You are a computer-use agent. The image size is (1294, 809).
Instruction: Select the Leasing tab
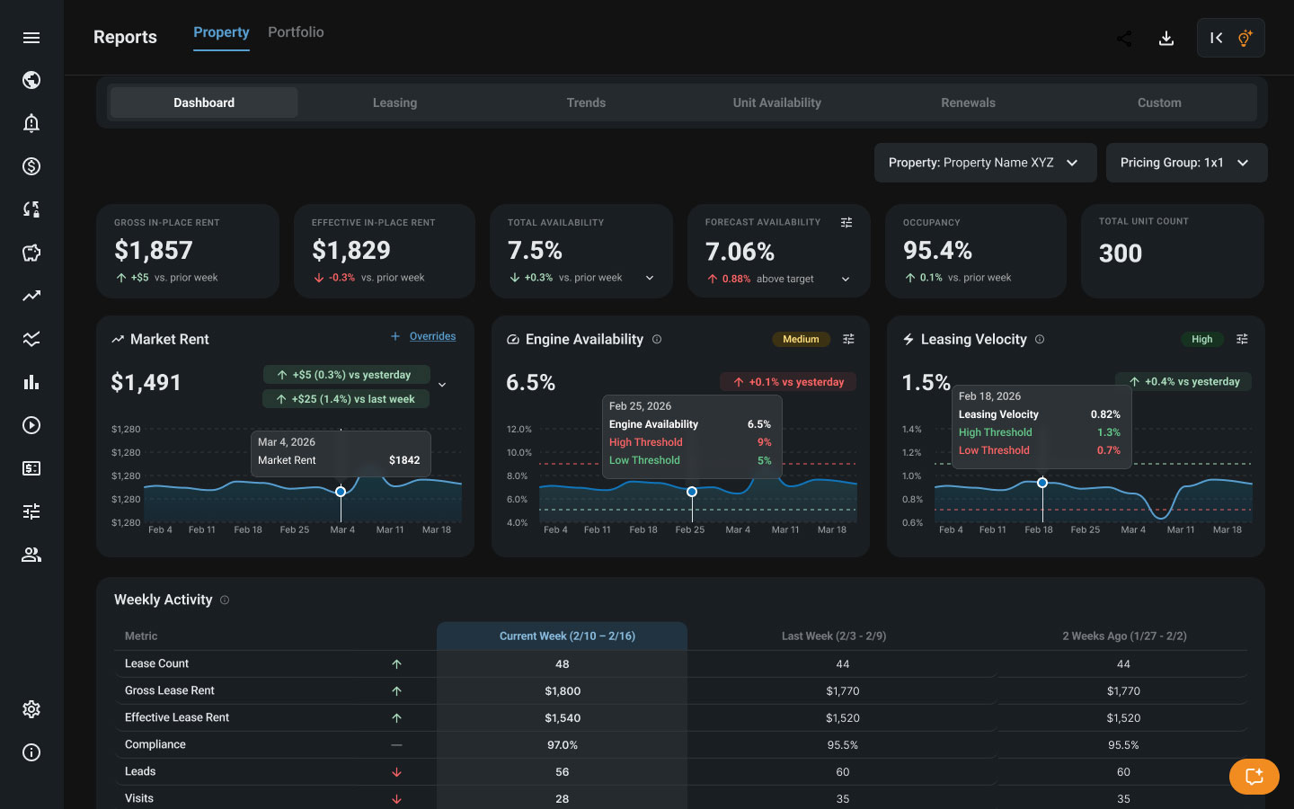pos(394,102)
